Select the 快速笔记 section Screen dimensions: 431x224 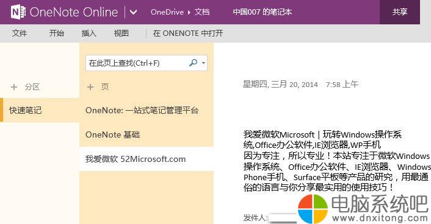(x=40, y=110)
